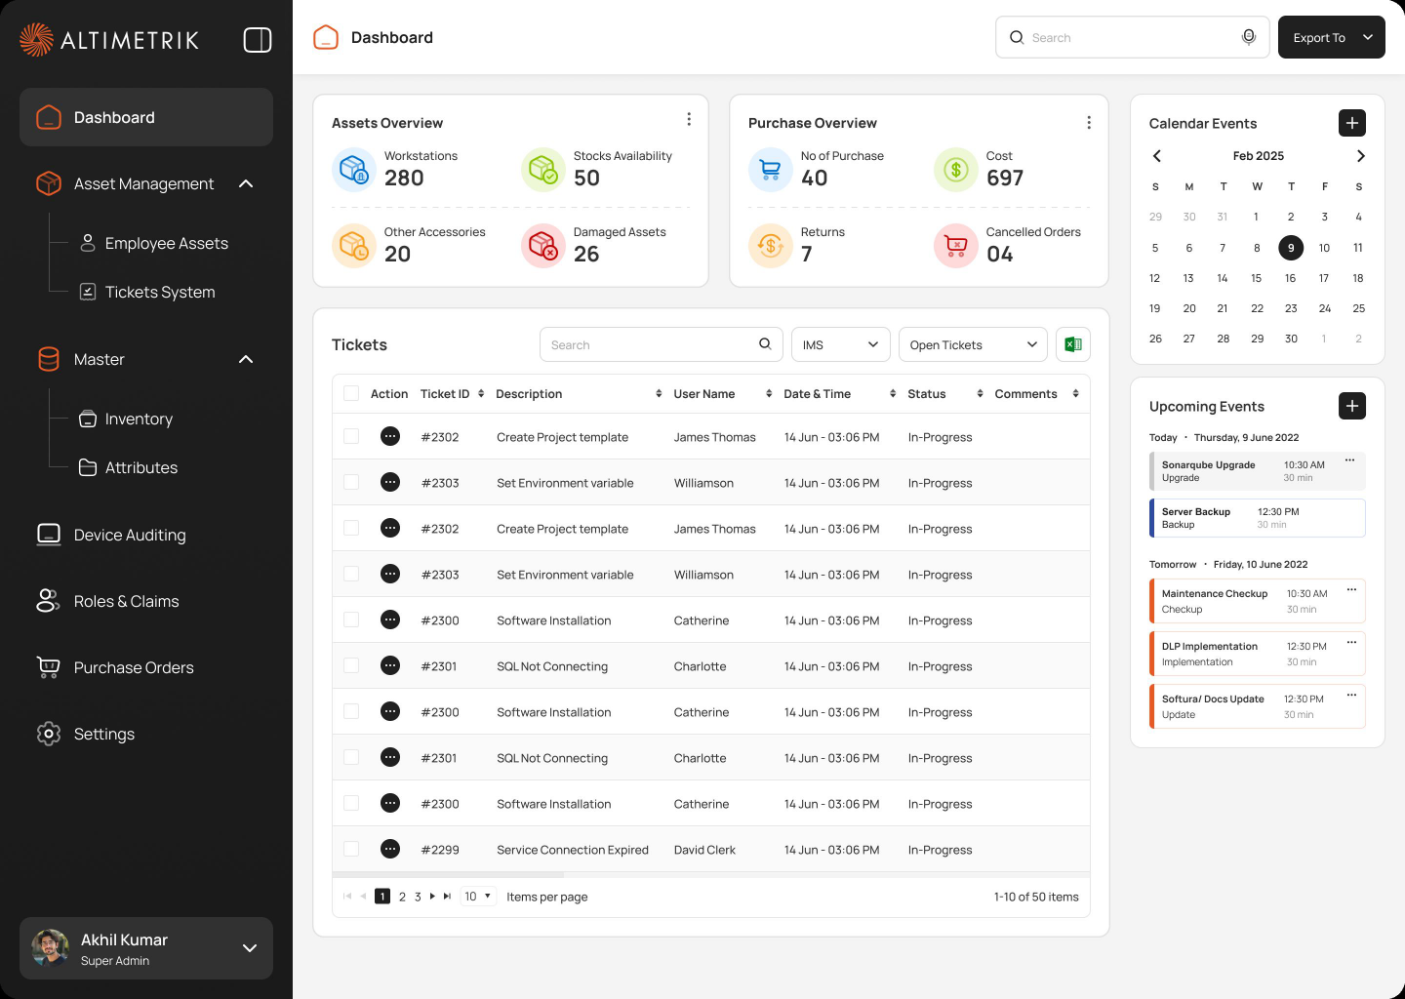Click the Altimetrik logo
Viewport: 1405px width, 999px height.
[x=109, y=40]
